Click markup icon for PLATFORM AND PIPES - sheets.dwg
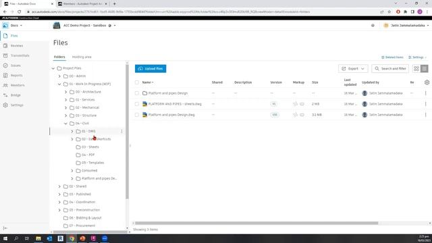Screen dimensions: 432x243 point(295,104)
